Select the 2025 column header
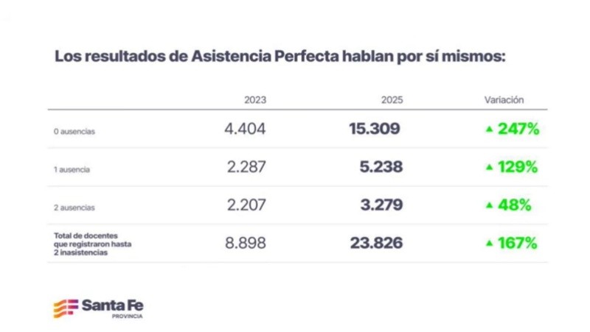 click(392, 100)
